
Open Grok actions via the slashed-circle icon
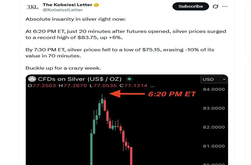tap(216, 6)
